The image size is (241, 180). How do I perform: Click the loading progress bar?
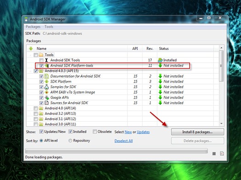tap(116, 151)
